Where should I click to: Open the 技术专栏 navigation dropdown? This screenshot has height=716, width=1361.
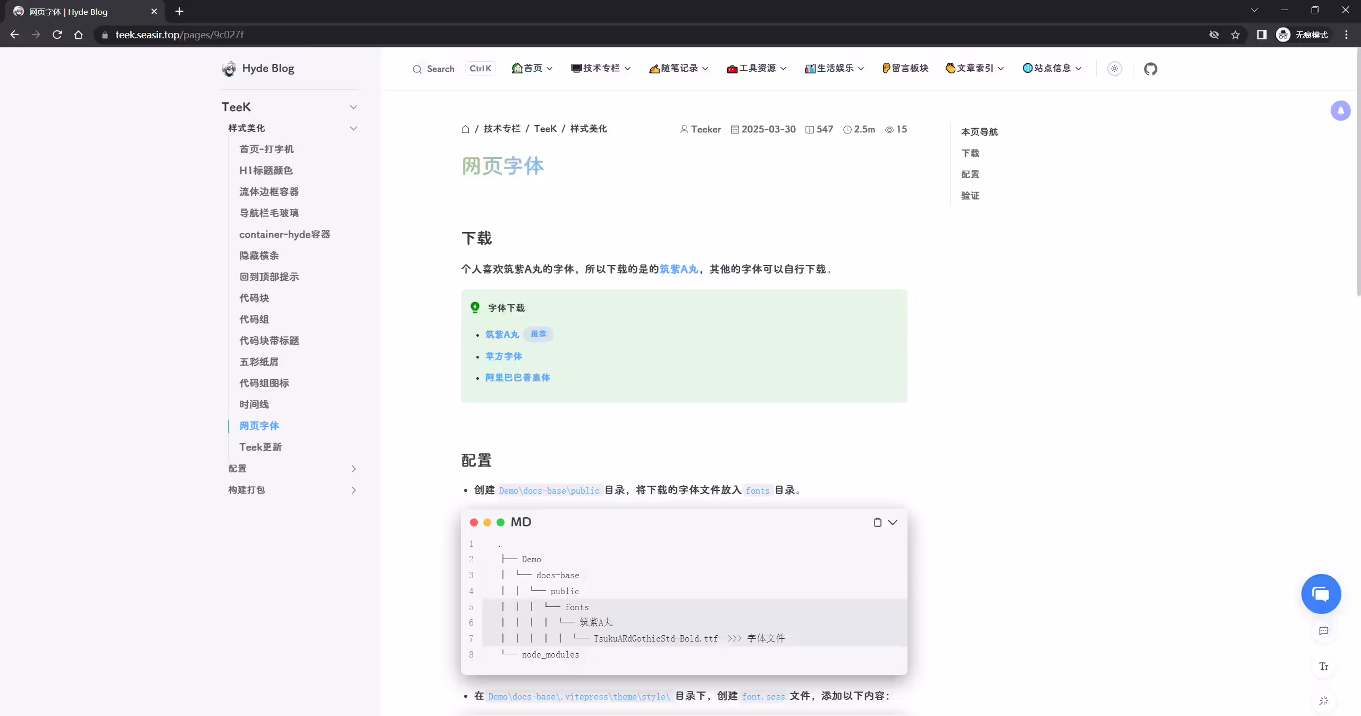tap(601, 68)
